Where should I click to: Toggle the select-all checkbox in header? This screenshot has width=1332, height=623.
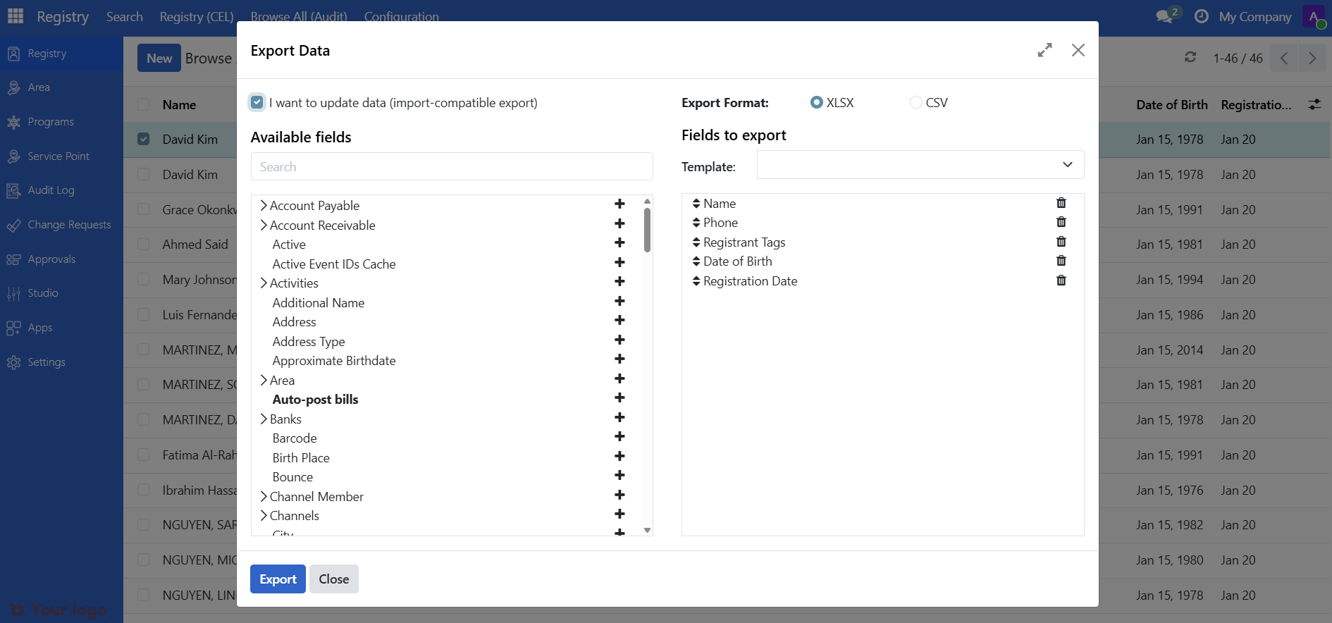[x=144, y=104]
